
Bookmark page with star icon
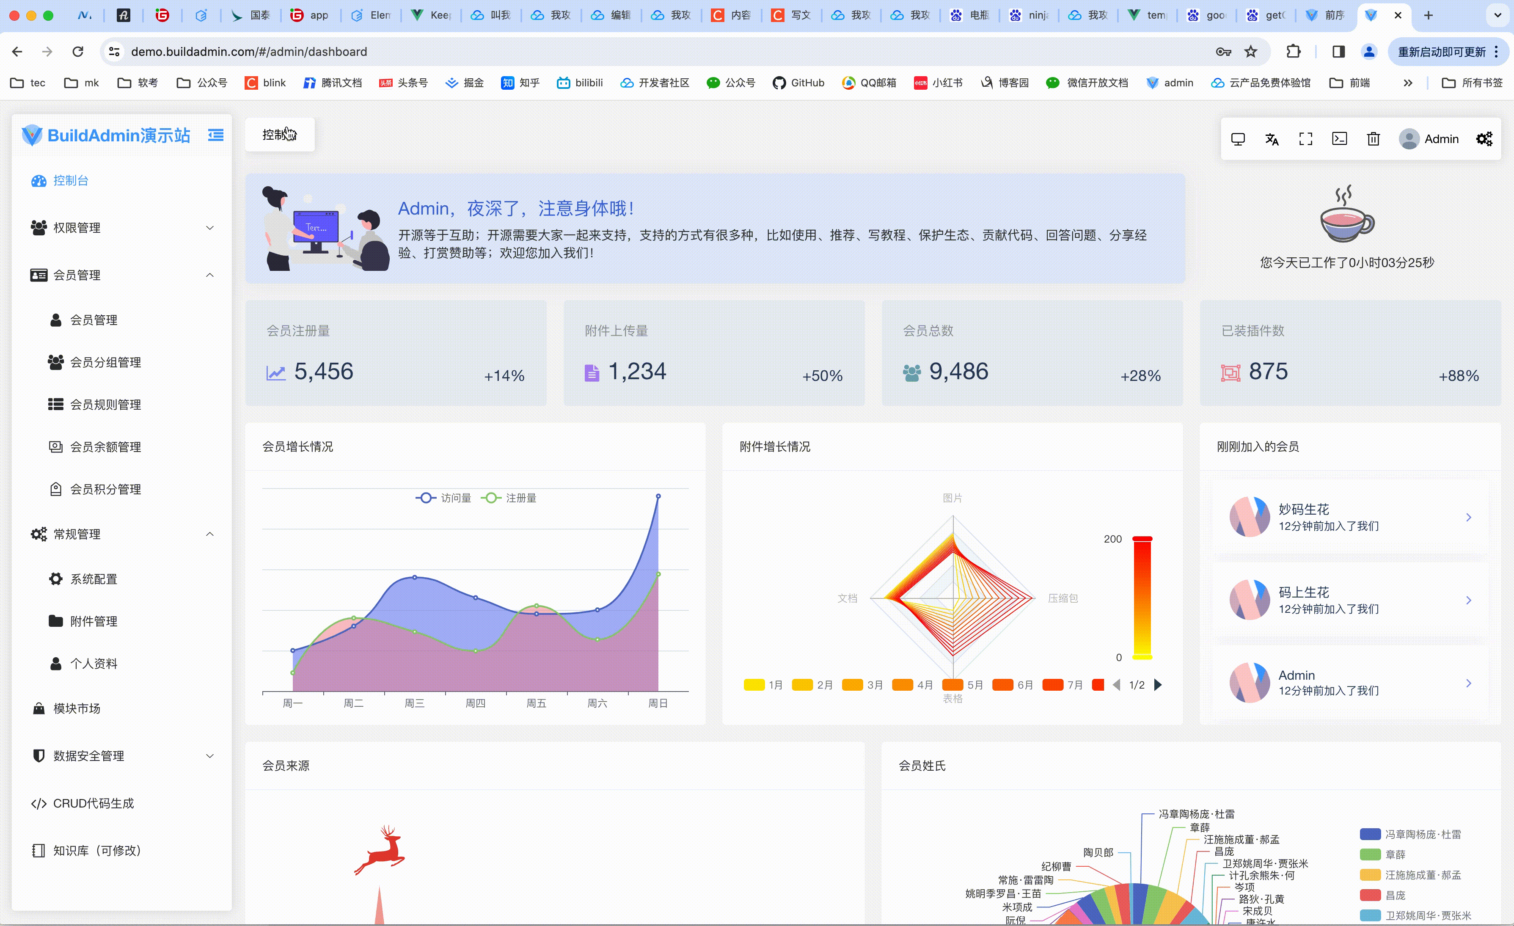tap(1250, 52)
